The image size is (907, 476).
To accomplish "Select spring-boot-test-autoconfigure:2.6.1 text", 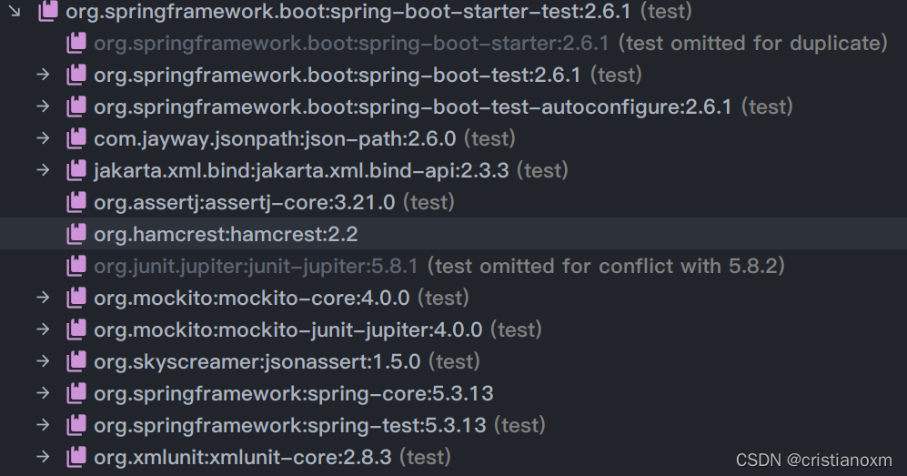I will (412, 106).
